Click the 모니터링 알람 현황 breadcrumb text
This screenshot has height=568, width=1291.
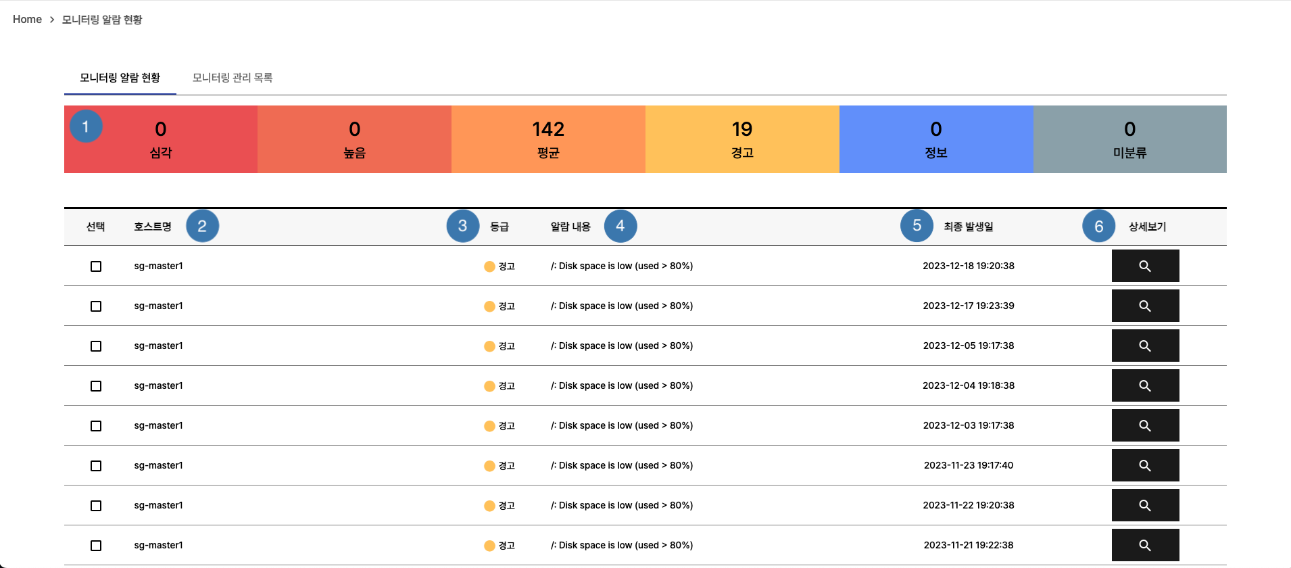(x=102, y=20)
